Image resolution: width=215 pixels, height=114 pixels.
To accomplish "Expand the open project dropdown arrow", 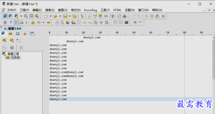I will pyautogui.click(x=21, y=16).
